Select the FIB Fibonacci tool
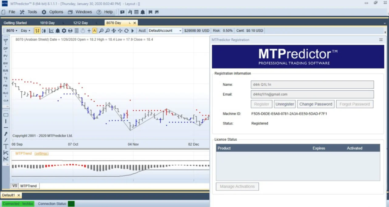This screenshot has width=389, height=207. (6, 86)
